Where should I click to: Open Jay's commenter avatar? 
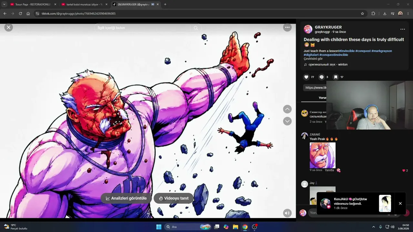pyautogui.click(x=304, y=184)
